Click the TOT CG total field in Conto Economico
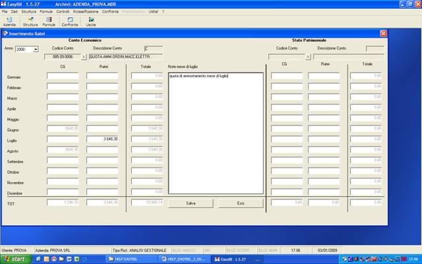The image size is (422, 264). (x=63, y=203)
